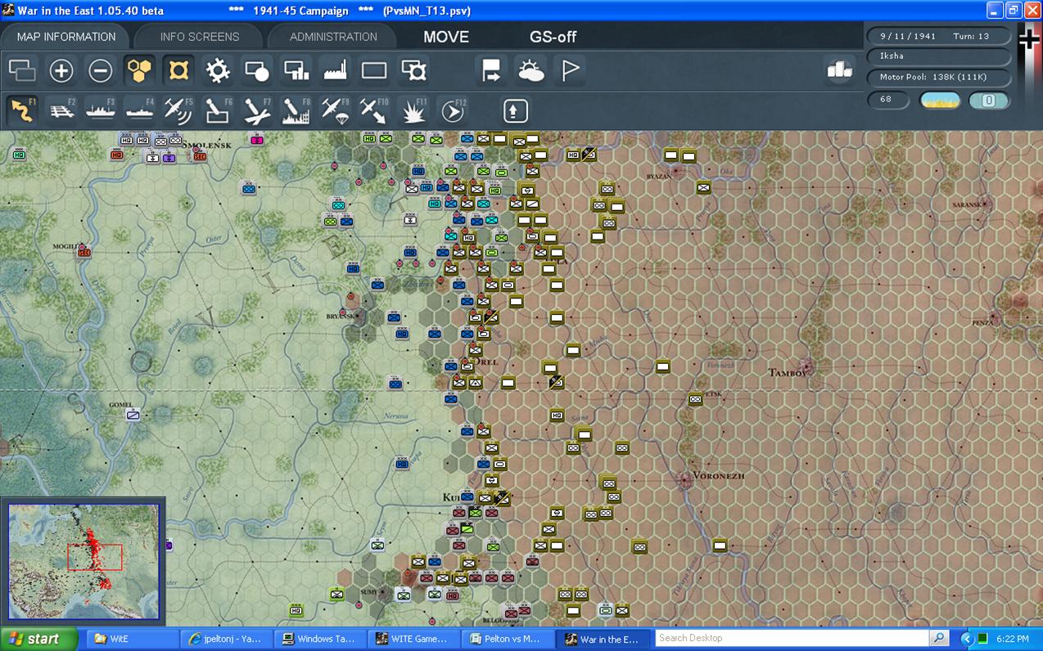The width and height of the screenshot is (1043, 651).
Task: Click the plain rectangle icon in toolbar
Action: point(374,70)
